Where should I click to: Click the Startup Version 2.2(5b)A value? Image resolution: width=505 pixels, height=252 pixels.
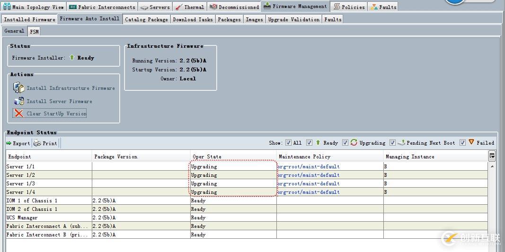[x=193, y=70]
